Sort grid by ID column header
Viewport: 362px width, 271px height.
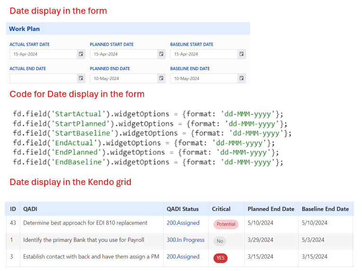pyautogui.click(x=13, y=209)
